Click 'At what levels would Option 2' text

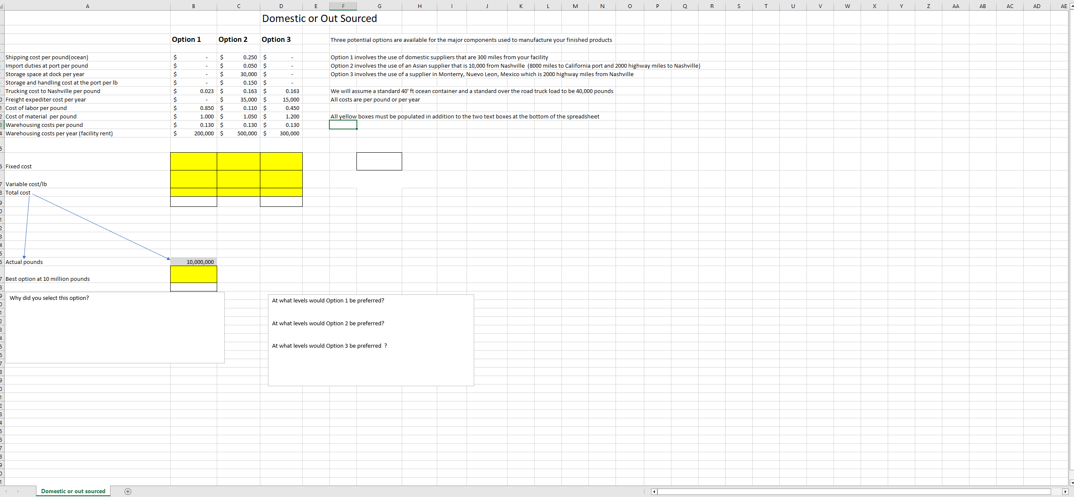[328, 323]
